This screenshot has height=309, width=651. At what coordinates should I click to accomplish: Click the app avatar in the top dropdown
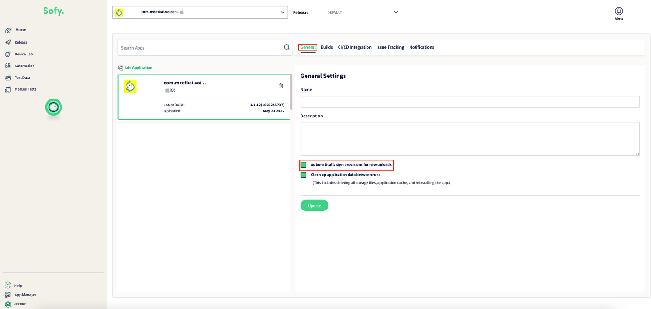[x=119, y=12]
